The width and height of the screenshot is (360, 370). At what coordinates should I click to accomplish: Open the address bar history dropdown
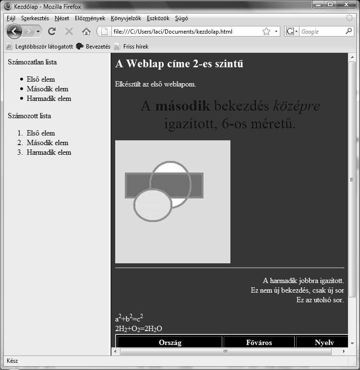point(276,31)
